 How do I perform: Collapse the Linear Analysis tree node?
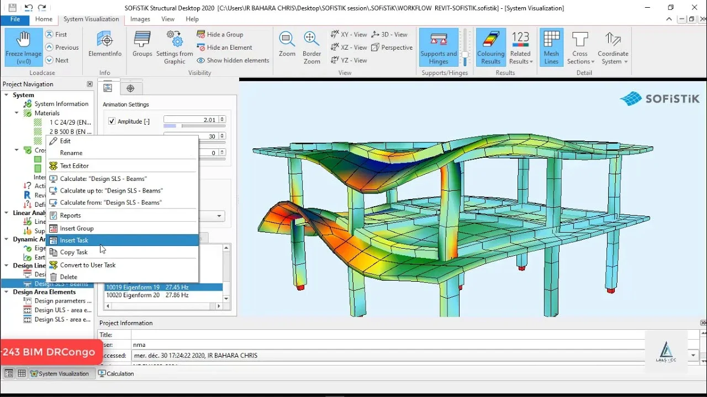point(6,213)
